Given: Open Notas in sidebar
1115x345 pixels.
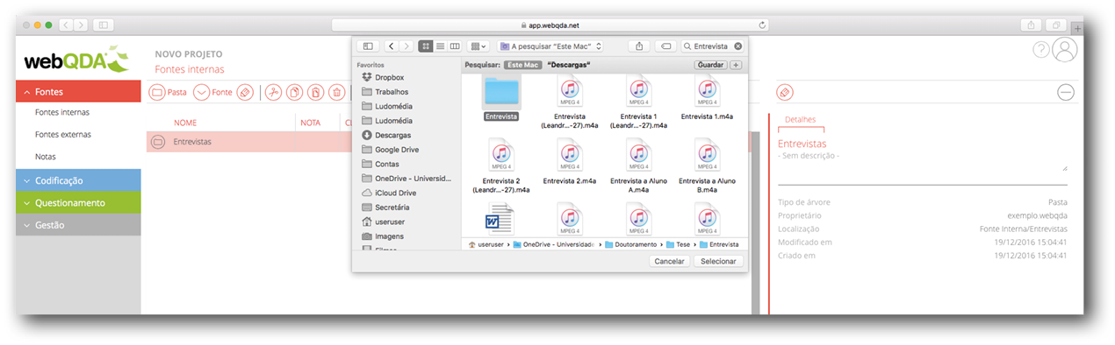Looking at the screenshot, I should pyautogui.click(x=46, y=157).
